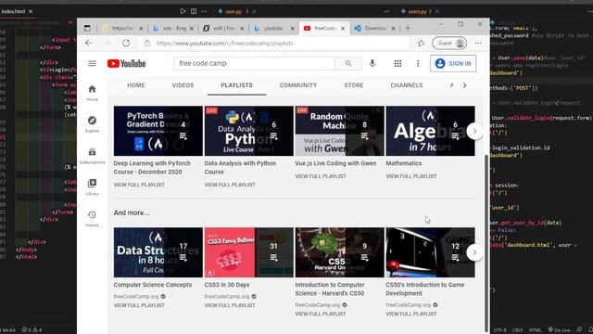
Task: View full playlist for Data Analysis with Python
Action: (230, 185)
